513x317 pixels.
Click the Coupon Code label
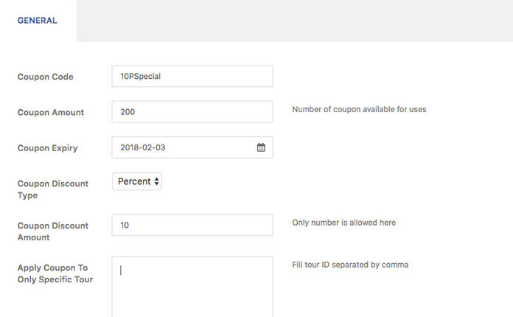46,77
